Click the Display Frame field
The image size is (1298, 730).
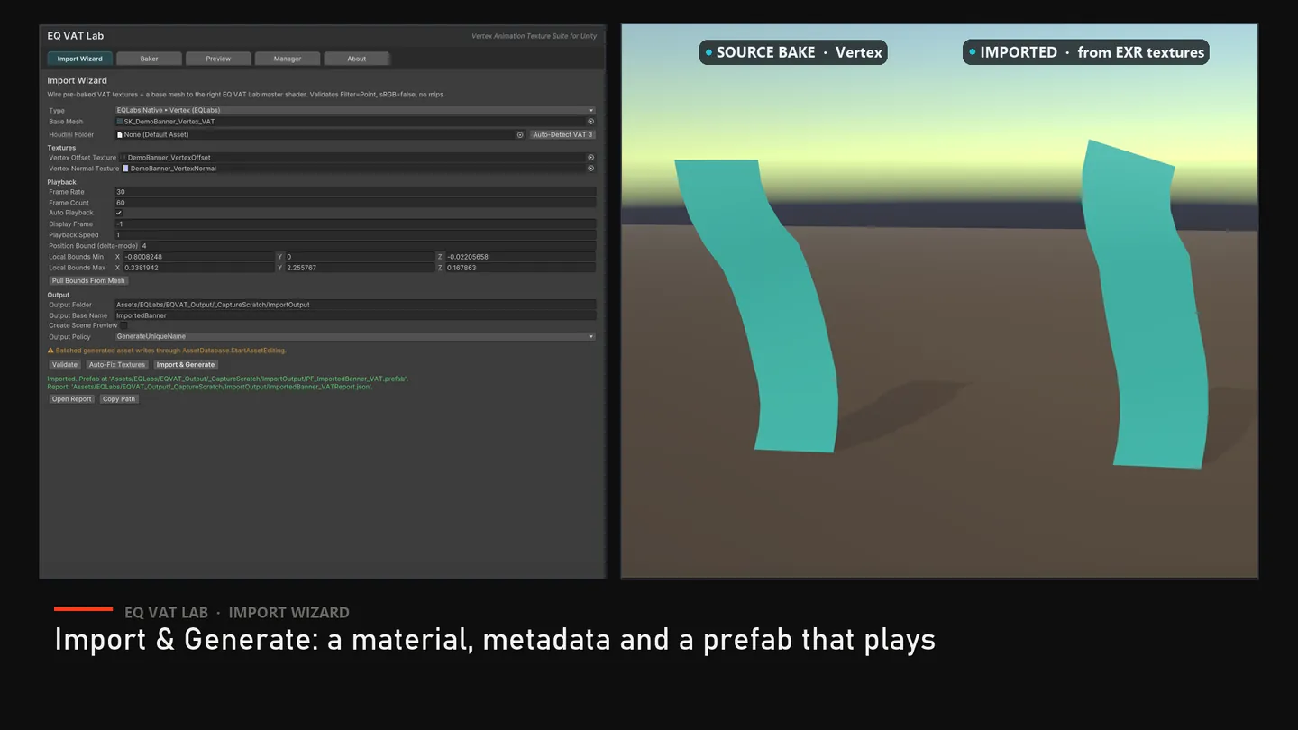click(355, 224)
